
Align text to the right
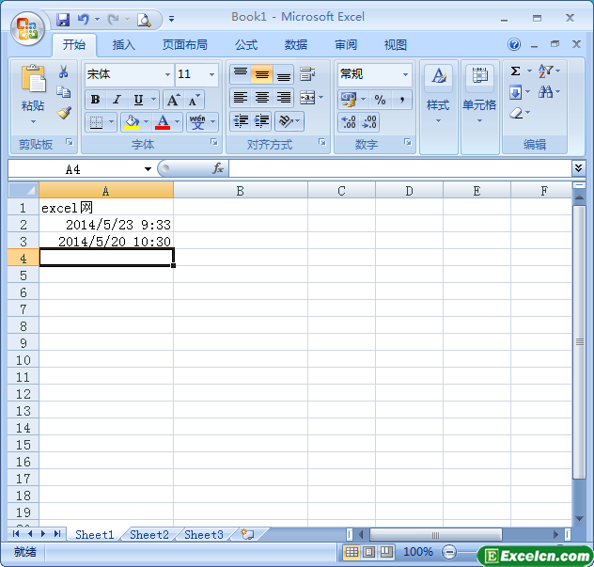coord(283,98)
